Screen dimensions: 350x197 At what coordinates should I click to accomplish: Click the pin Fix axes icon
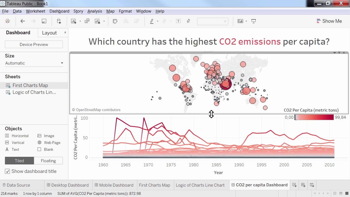point(188,21)
